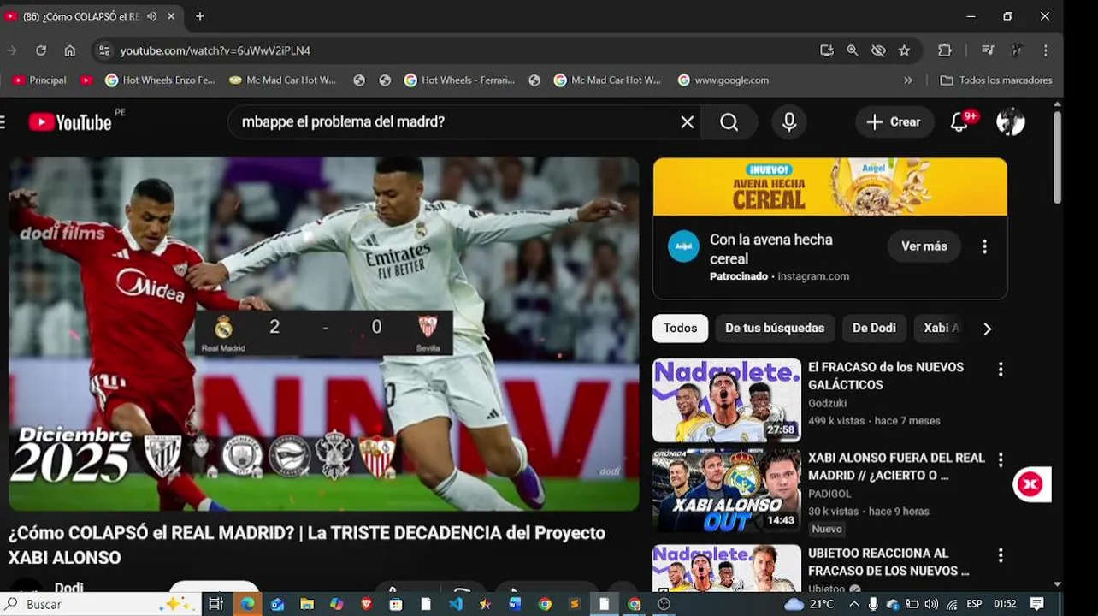Open a new browser tab with plus
This screenshot has width=1098, height=616.
199,16
